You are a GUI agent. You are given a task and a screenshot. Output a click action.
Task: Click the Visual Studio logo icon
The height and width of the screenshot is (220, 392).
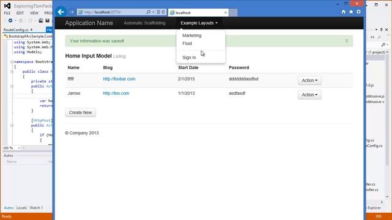click(x=7, y=5)
